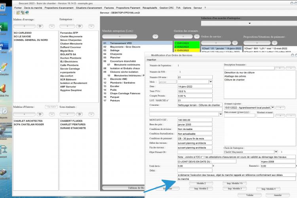297x198 pixels.
Task: Open the Propositions d'avancement menu
Action: pyautogui.click(x=59, y=8)
